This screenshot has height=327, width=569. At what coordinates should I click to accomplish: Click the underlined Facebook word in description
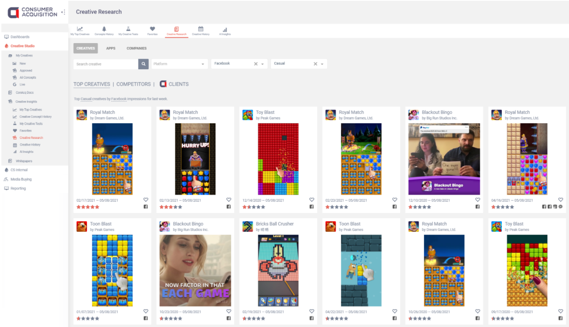pos(119,99)
